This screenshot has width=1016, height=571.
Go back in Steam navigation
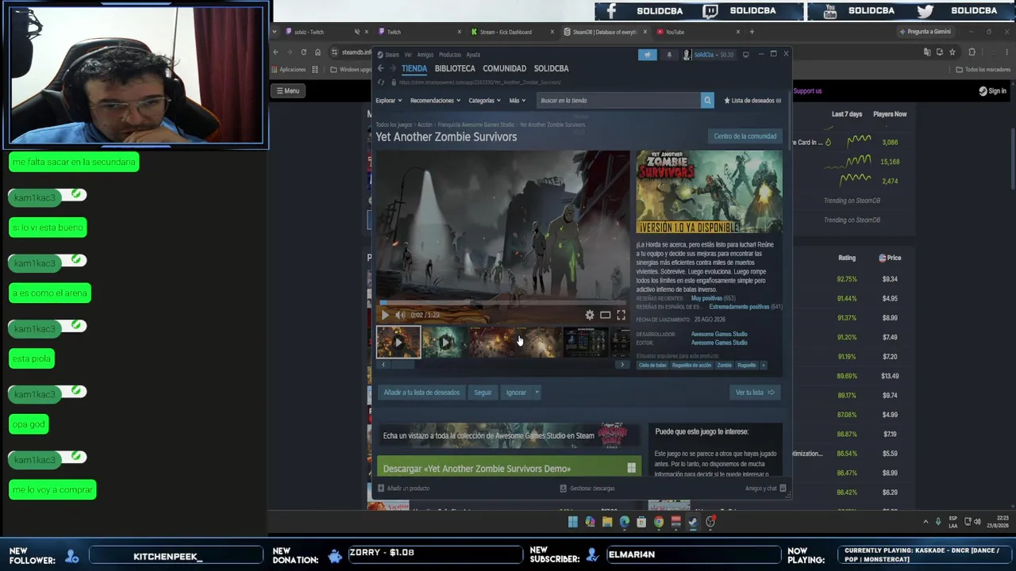coord(380,68)
